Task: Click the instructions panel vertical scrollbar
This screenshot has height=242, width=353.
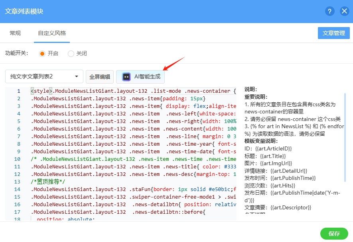Action: 345,119
